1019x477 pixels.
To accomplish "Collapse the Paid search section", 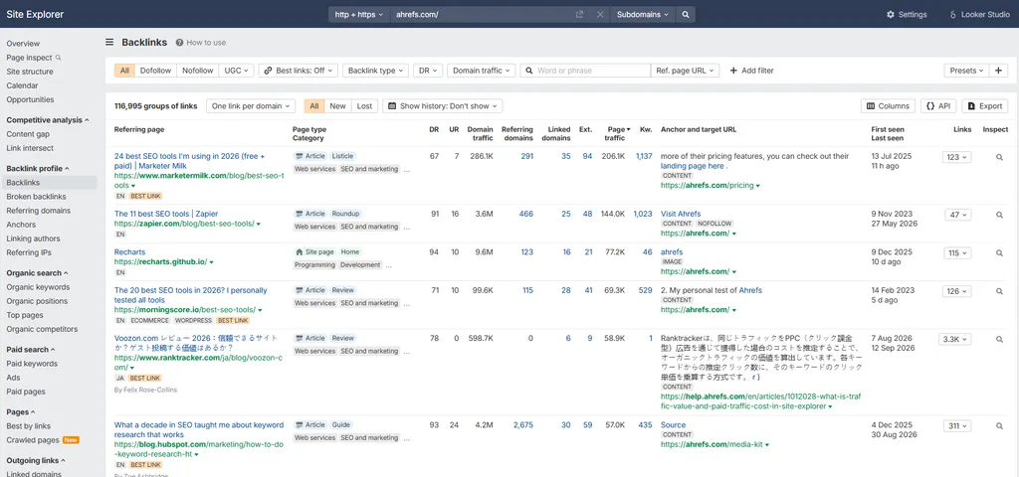I will [x=31, y=349].
